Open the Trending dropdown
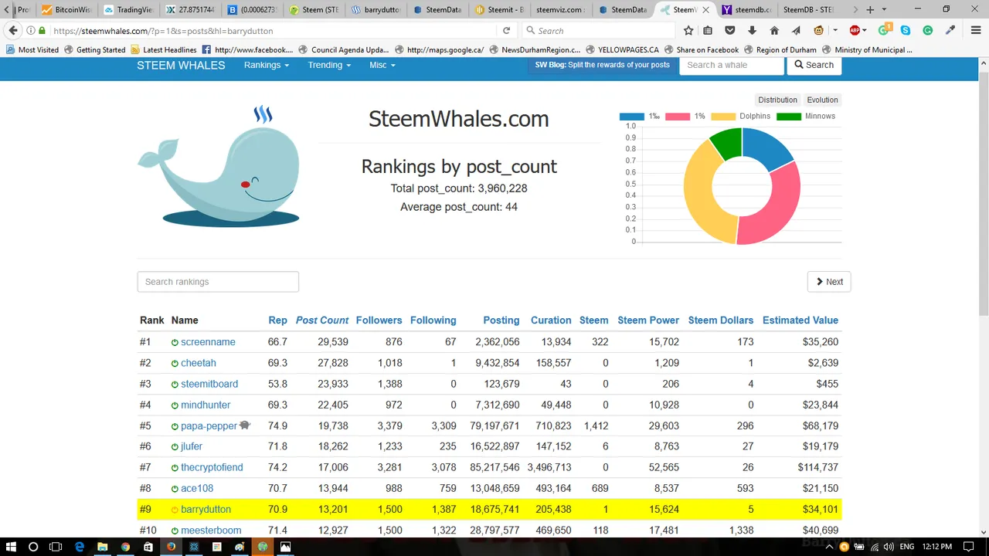 click(329, 65)
